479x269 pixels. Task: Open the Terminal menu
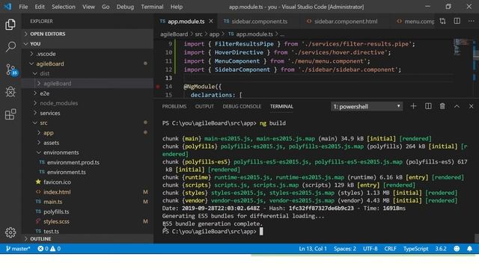click(152, 7)
